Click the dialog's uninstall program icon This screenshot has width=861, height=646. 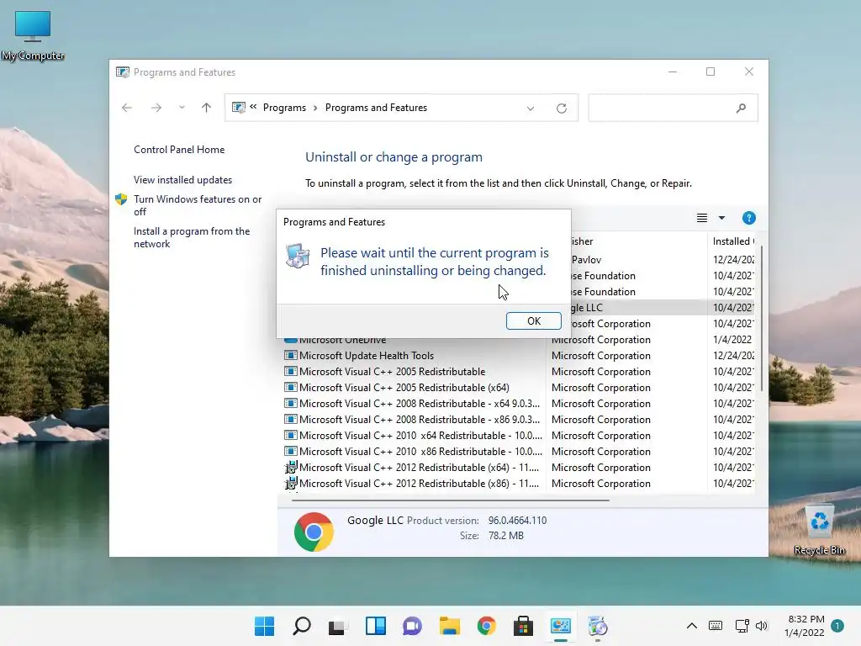pos(298,257)
